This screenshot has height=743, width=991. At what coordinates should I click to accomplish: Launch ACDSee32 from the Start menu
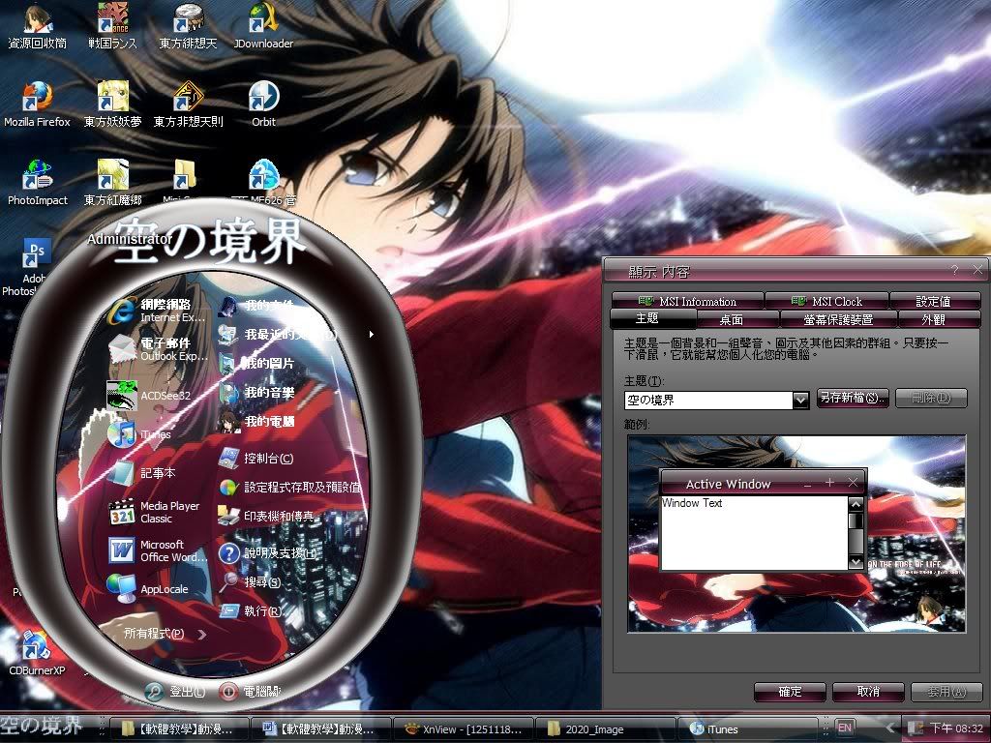pos(149,396)
